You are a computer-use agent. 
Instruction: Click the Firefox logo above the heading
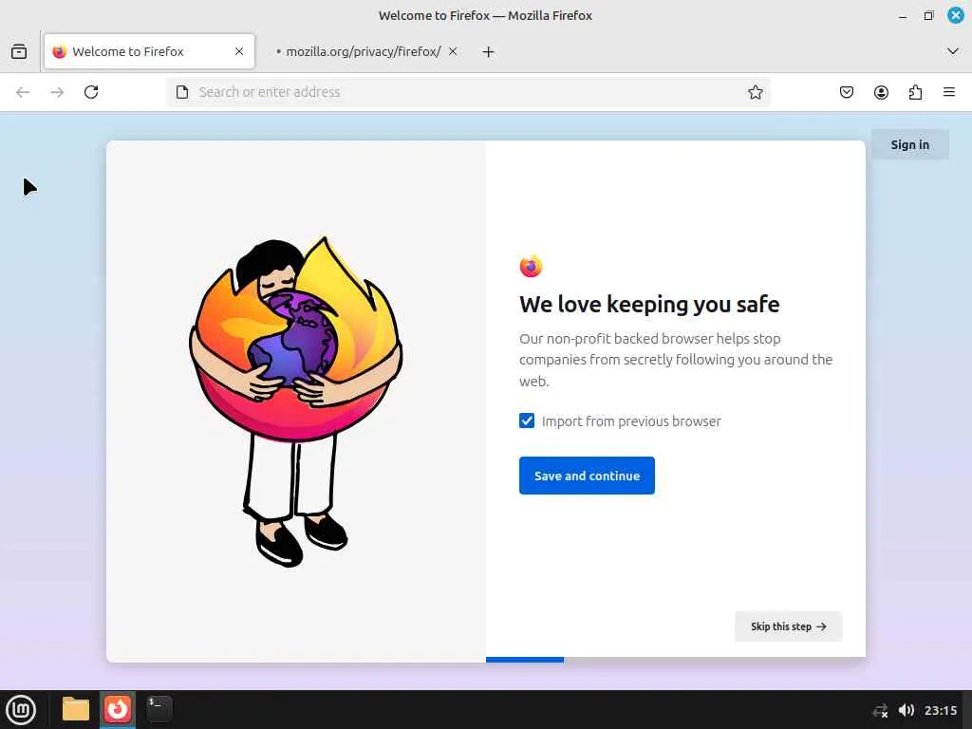click(531, 267)
